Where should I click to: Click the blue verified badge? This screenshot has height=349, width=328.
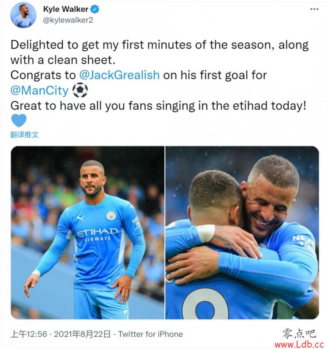coord(95,9)
